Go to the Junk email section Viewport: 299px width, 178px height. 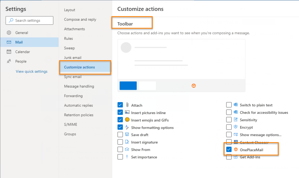coord(73,58)
